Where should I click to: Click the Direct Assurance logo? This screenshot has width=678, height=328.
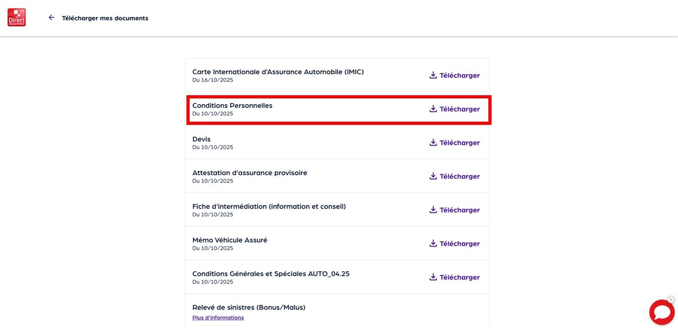click(x=16, y=17)
